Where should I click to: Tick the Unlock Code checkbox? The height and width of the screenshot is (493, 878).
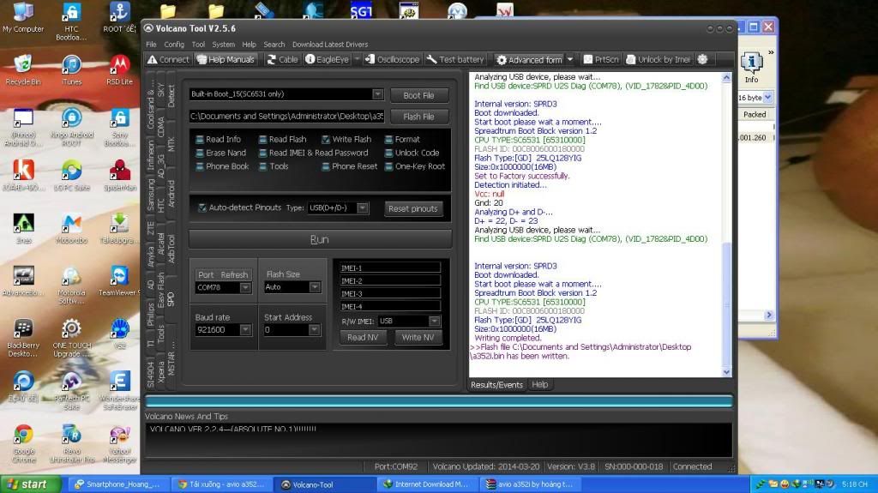point(388,153)
